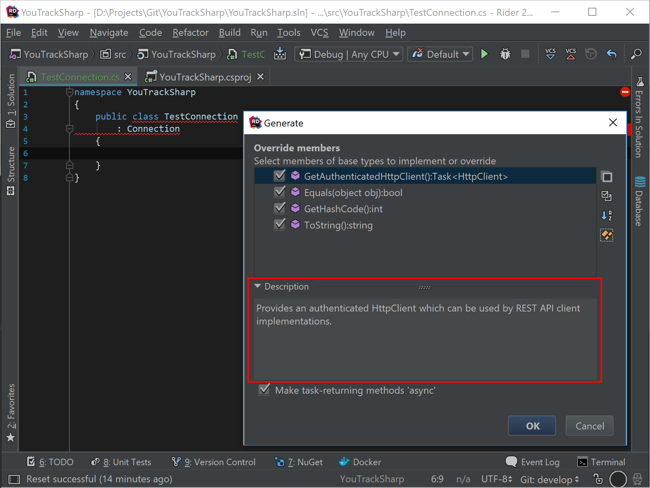Open UTF-8 encoding selector
650x488 pixels.
coord(497,479)
